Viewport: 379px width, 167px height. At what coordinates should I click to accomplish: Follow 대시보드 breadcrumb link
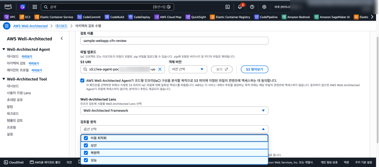pyautogui.click(x=61, y=26)
